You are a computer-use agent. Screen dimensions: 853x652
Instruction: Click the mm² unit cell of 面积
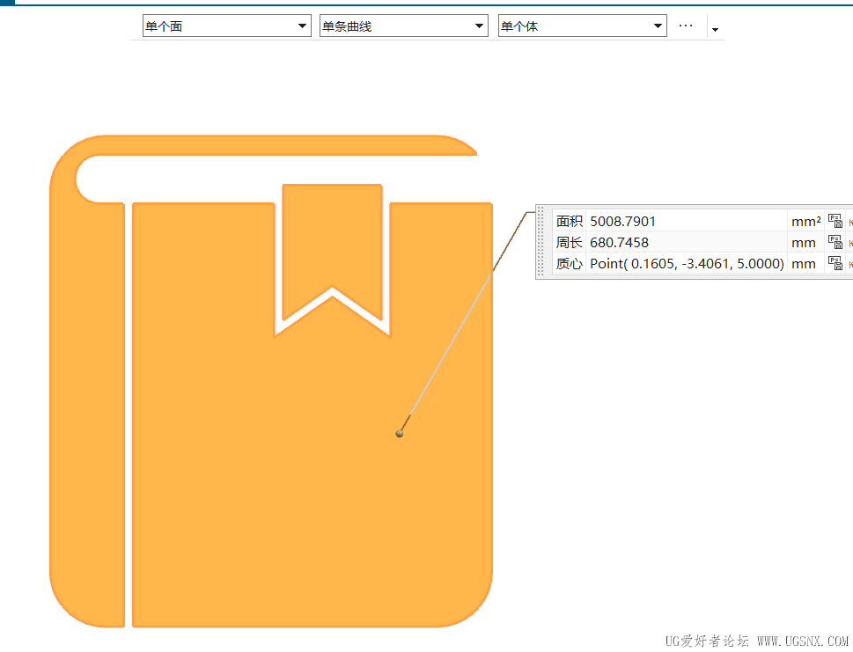coord(805,221)
